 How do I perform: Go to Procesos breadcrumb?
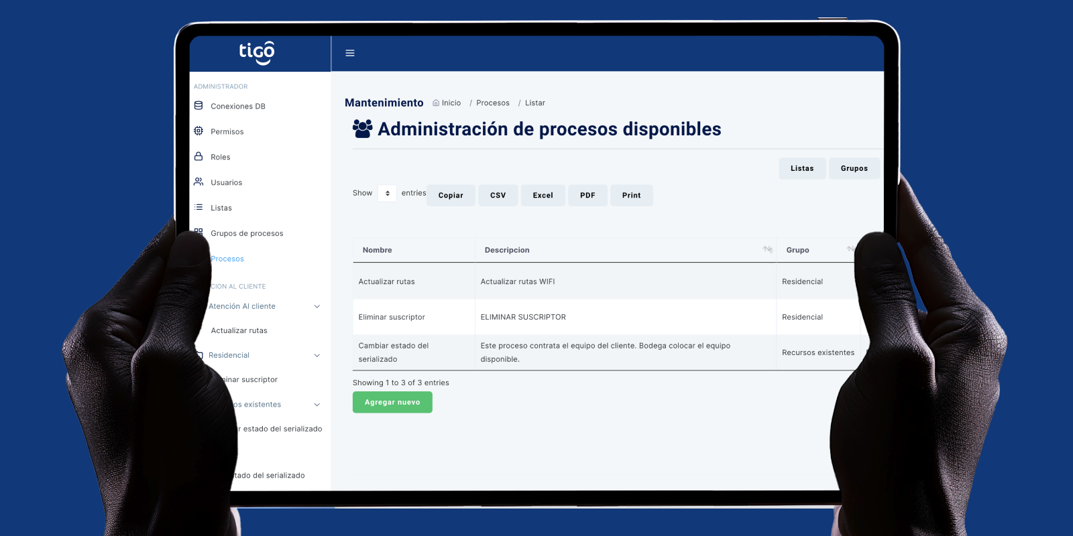[x=493, y=103]
